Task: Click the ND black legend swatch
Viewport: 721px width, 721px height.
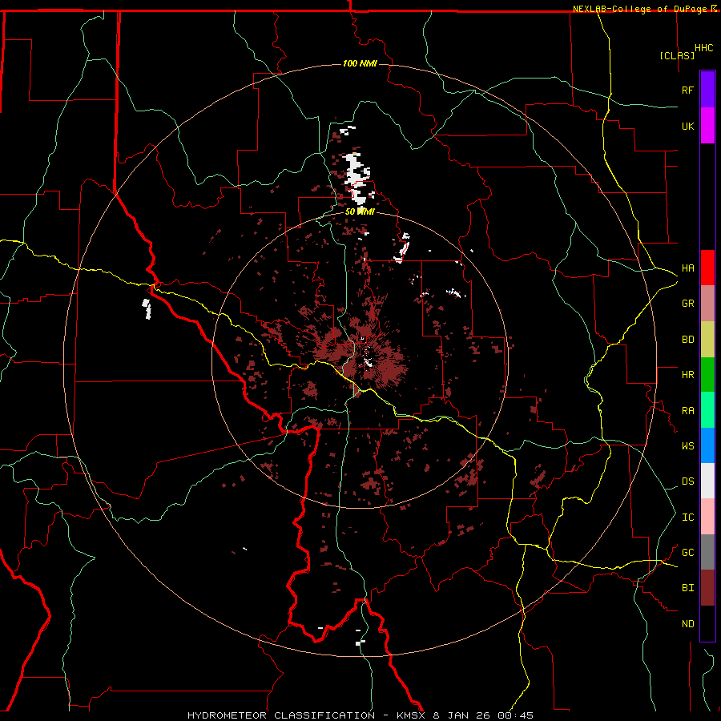Action: (x=707, y=623)
